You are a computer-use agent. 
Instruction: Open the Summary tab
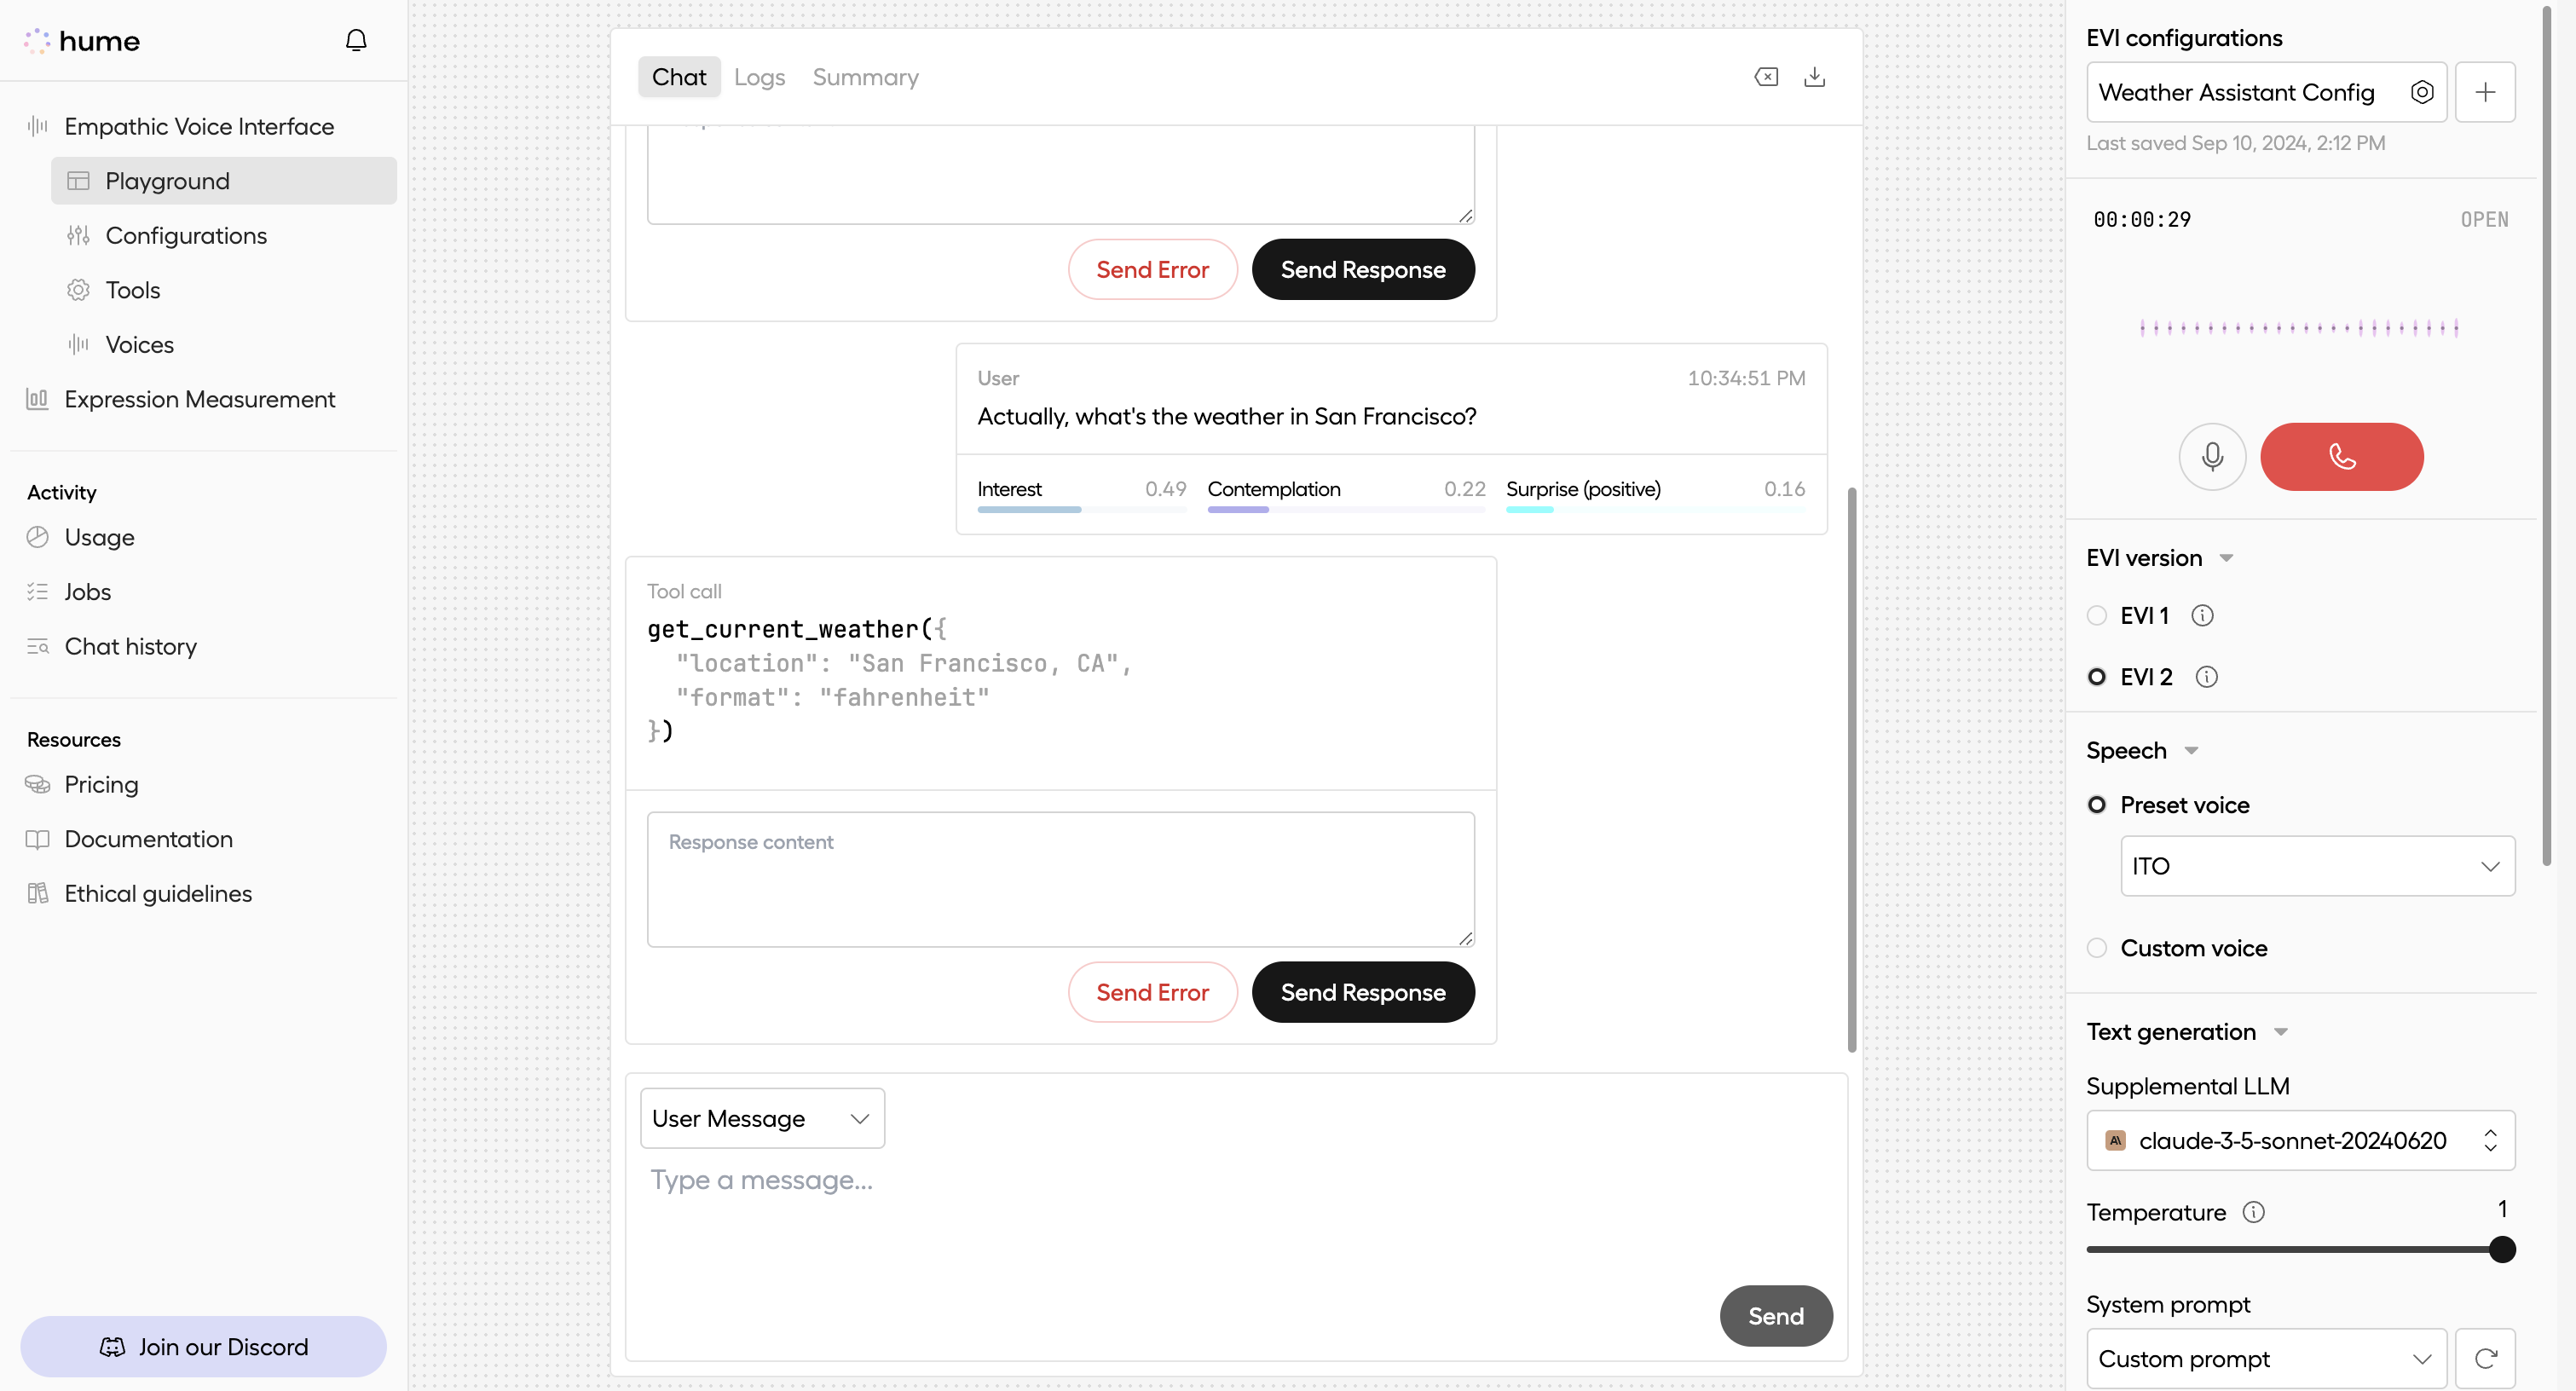[x=865, y=77]
